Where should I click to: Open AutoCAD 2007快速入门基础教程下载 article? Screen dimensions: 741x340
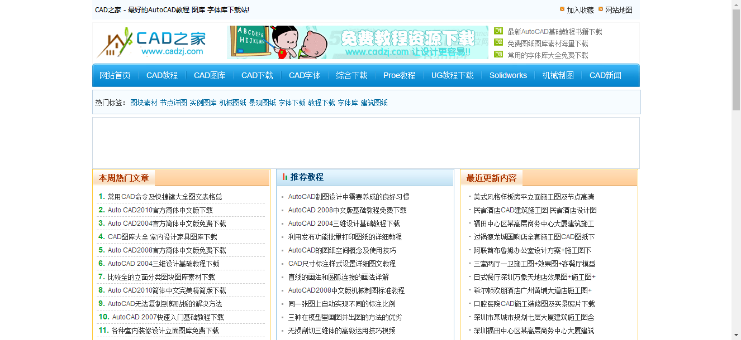[168, 317]
